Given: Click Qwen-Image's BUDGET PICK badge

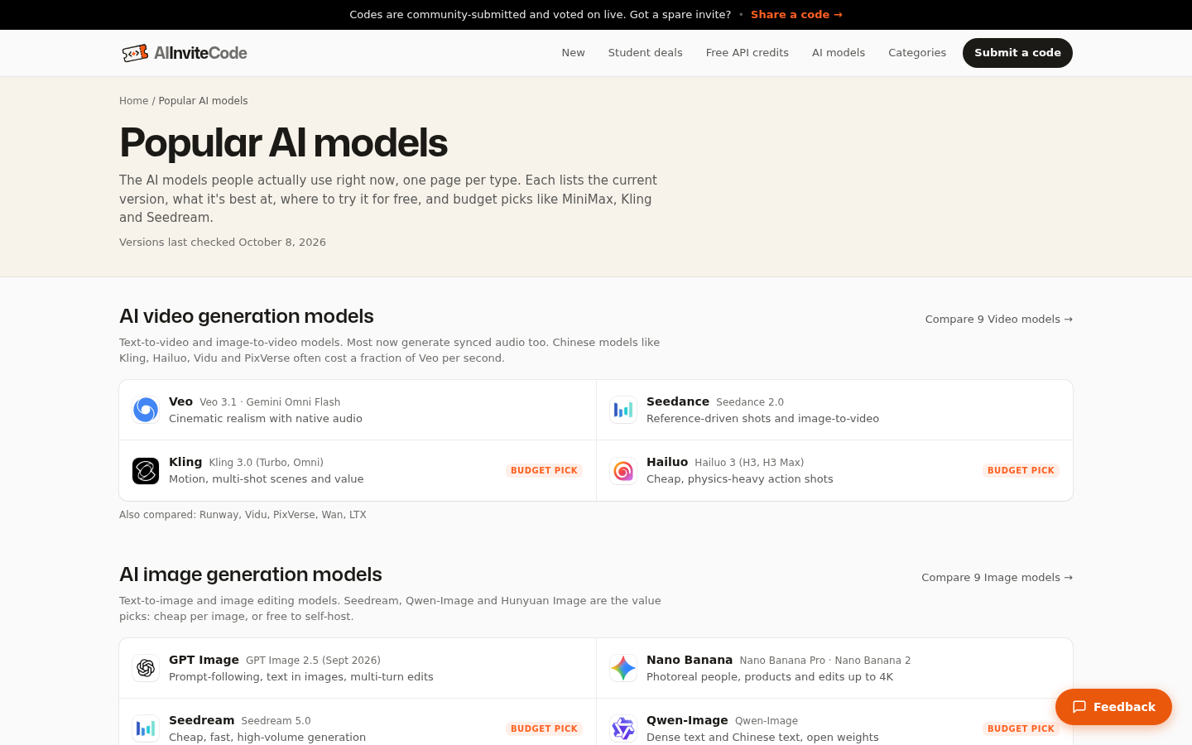Looking at the screenshot, I should [x=1021, y=728].
